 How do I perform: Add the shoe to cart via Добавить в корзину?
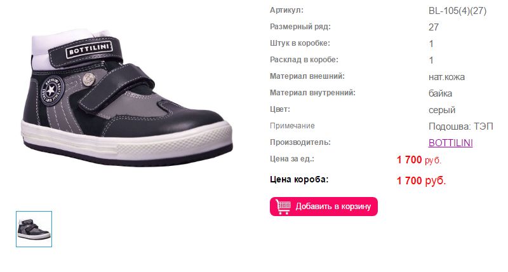[x=324, y=207]
